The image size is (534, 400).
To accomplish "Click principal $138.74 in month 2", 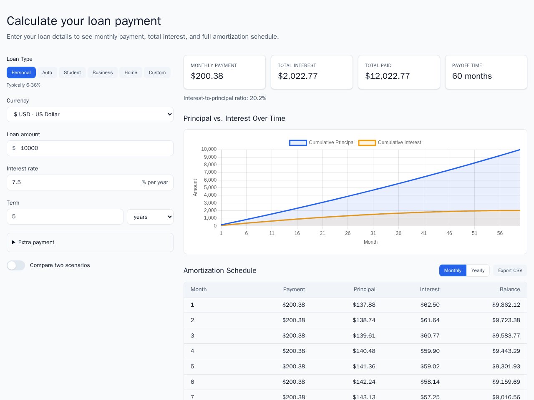I will (364, 320).
